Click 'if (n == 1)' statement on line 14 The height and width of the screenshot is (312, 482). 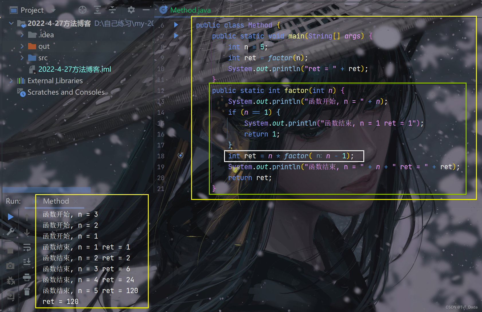coord(250,112)
